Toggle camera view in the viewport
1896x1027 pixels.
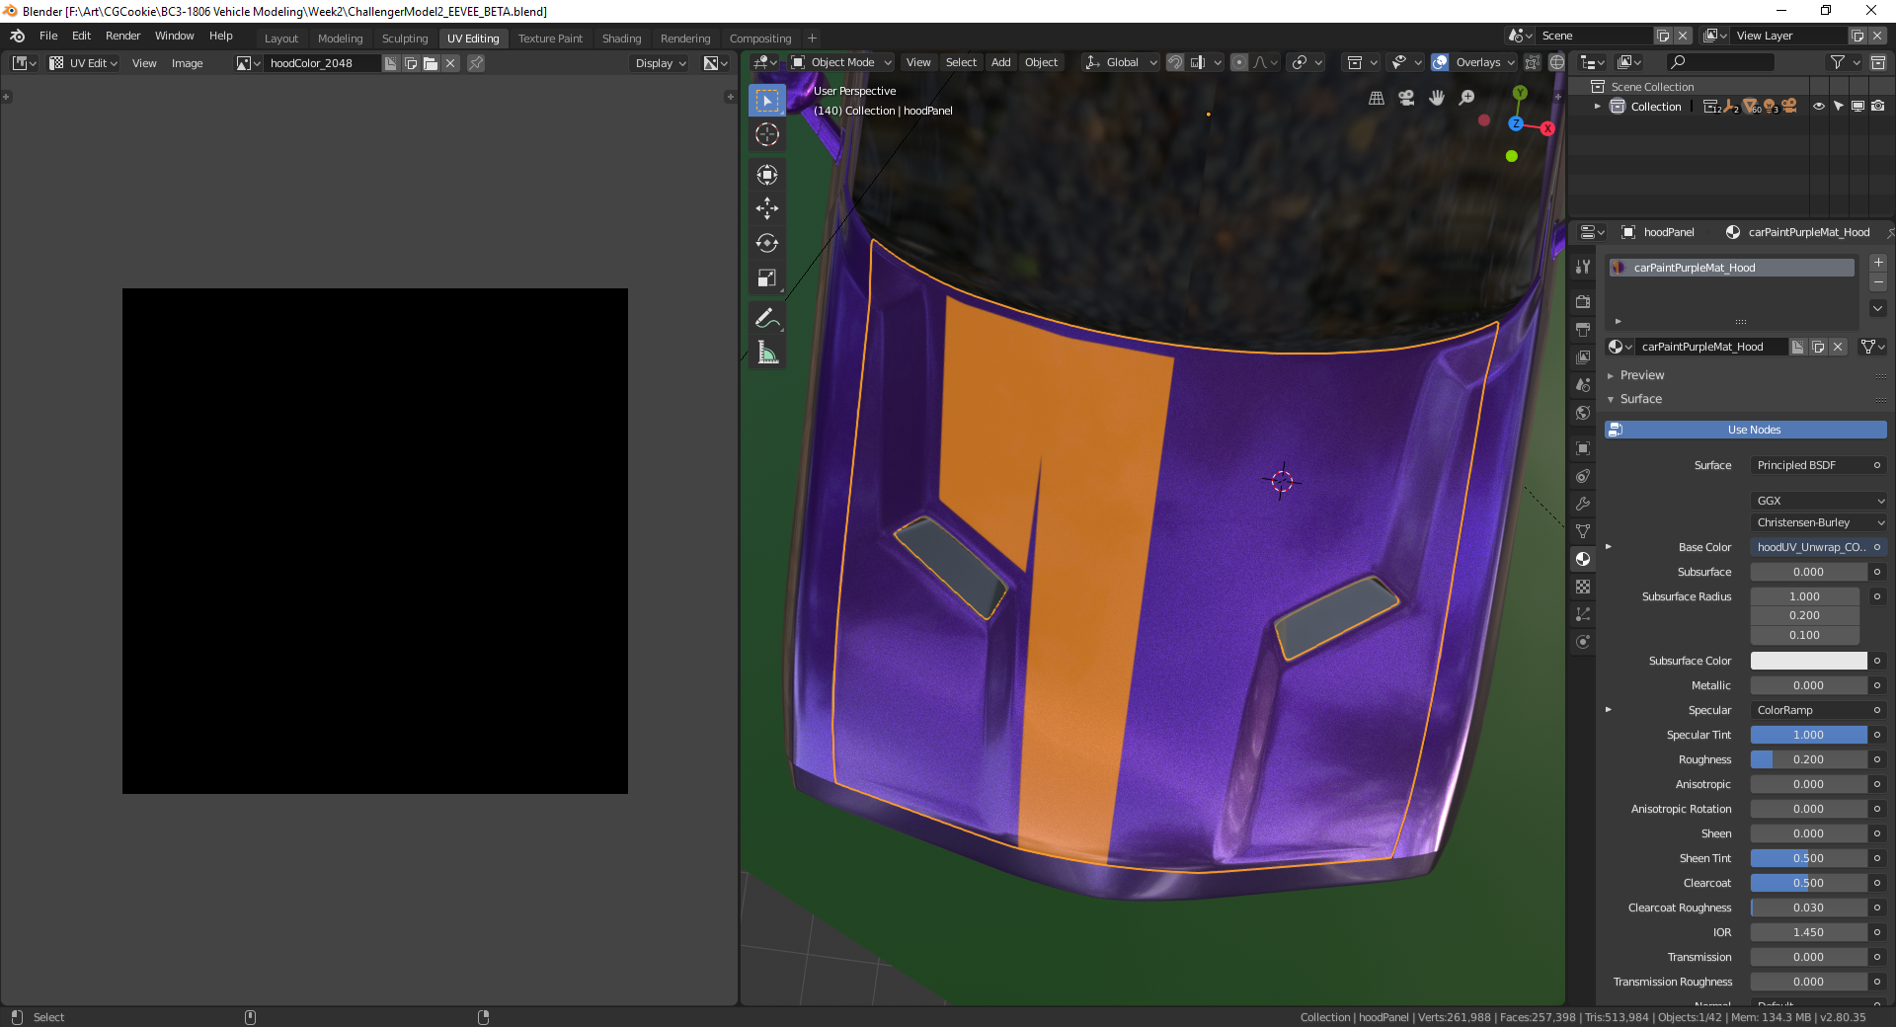coord(1406,98)
